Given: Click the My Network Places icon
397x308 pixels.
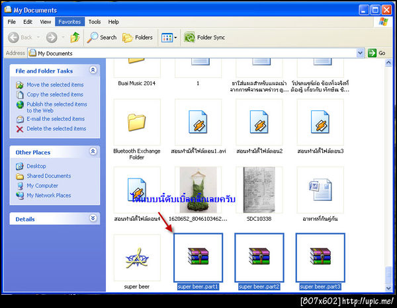Looking at the screenshot, I should [20, 196].
